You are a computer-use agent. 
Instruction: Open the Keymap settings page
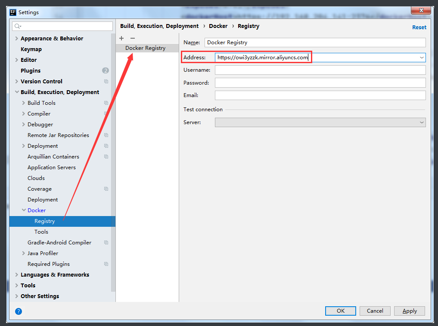[x=31, y=49]
